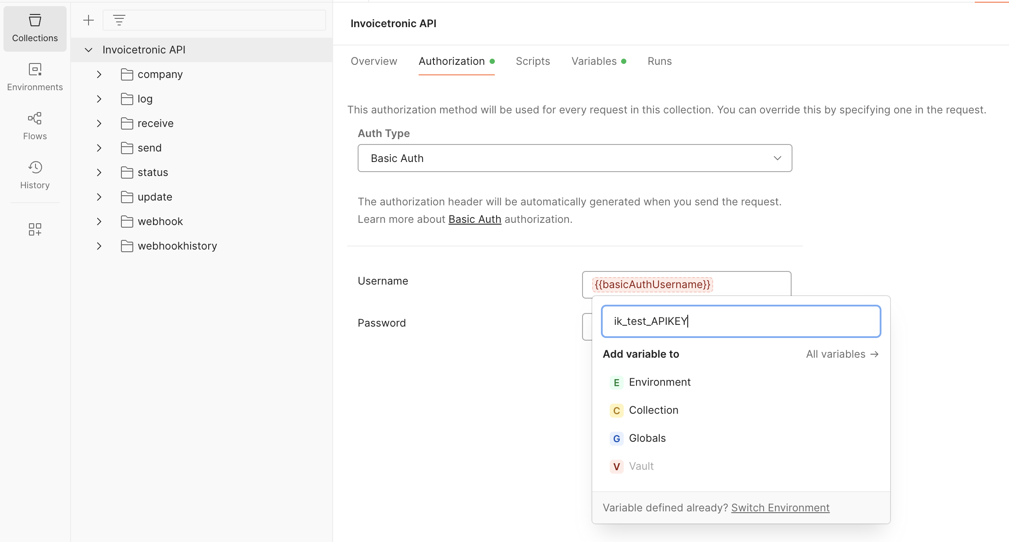Click the Switch Environment link
This screenshot has width=1009, height=542.
[x=780, y=508]
